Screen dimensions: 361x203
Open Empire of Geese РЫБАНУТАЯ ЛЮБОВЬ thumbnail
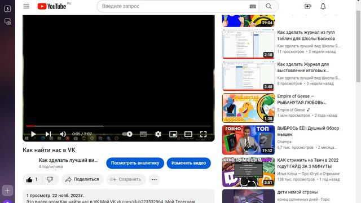click(248, 108)
